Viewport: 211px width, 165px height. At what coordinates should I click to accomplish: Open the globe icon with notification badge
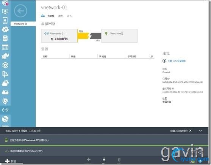coord(5,3)
